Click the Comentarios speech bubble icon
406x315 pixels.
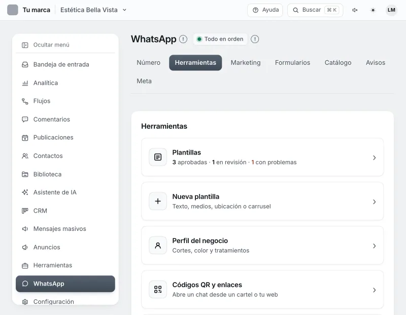coord(25,120)
